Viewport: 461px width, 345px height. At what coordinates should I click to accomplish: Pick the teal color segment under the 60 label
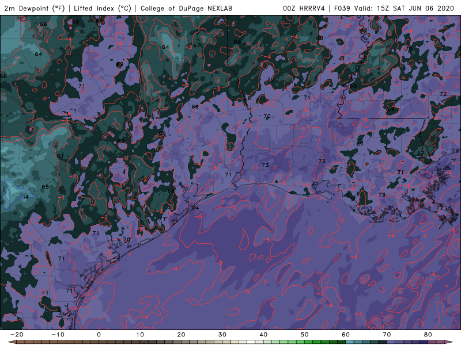[350, 342]
